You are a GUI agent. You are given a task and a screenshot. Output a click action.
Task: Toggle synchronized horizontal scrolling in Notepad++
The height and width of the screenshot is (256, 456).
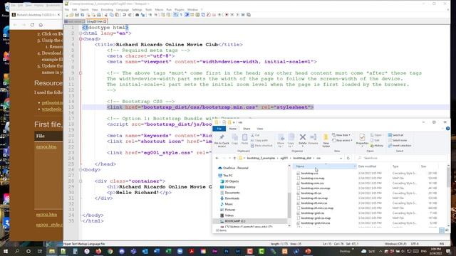168,15
